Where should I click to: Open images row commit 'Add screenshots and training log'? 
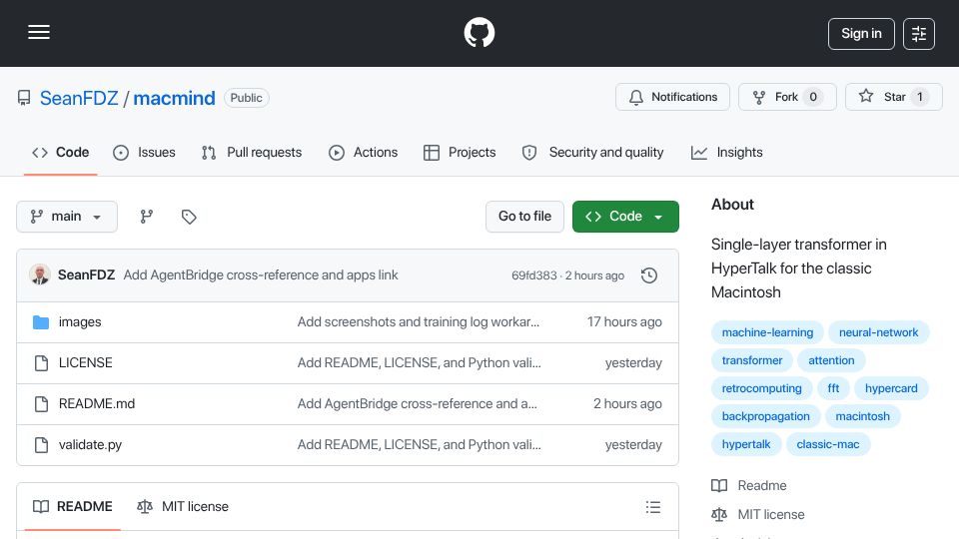[x=419, y=322]
